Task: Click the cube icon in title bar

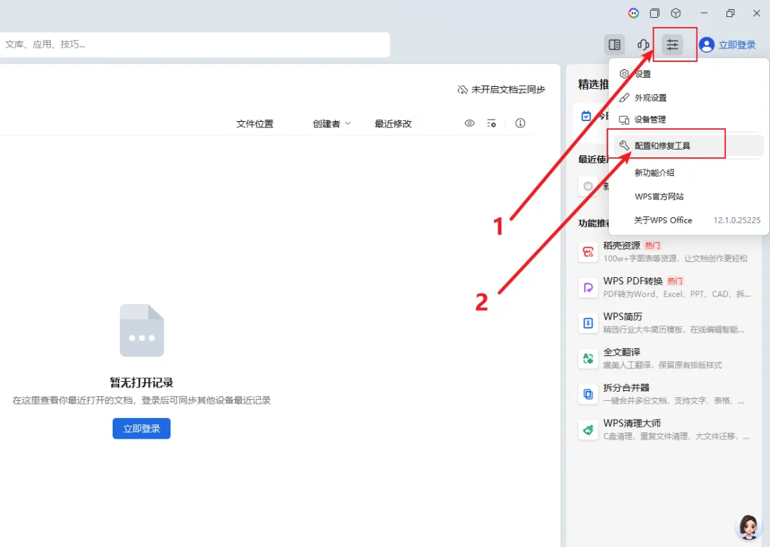Action: click(x=676, y=14)
